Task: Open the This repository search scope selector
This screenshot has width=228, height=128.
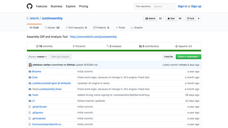Action: [143, 6]
